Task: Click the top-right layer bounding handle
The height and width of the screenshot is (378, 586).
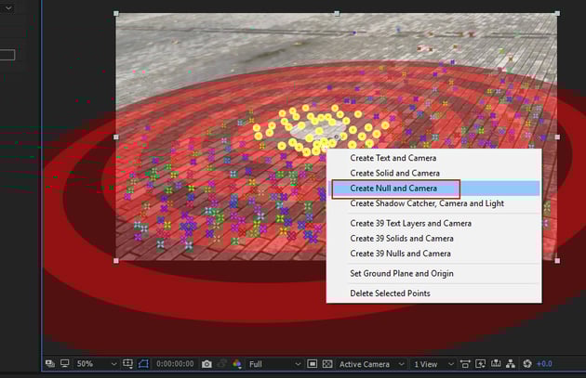Action: (557, 13)
